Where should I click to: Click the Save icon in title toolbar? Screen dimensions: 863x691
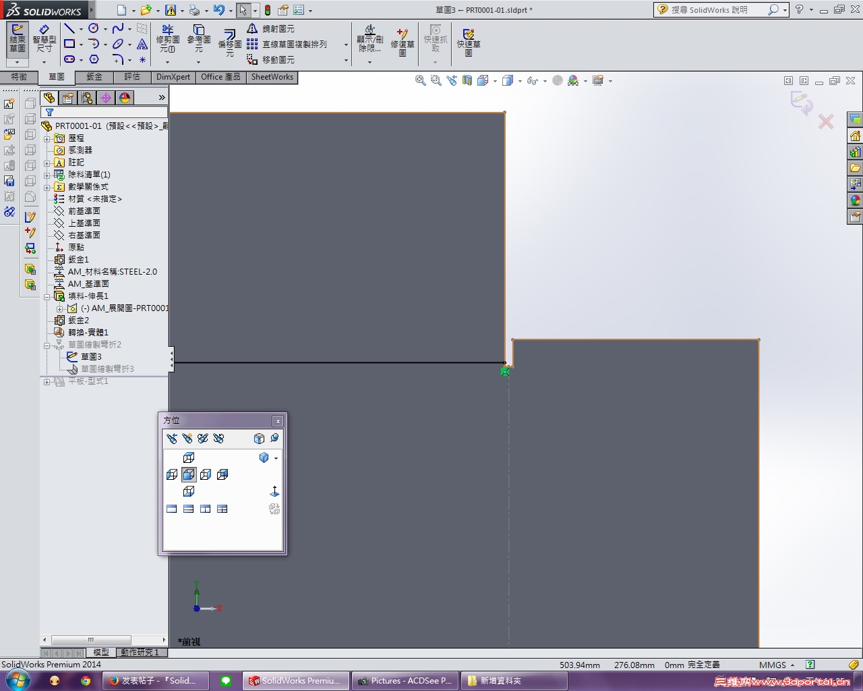coord(171,10)
